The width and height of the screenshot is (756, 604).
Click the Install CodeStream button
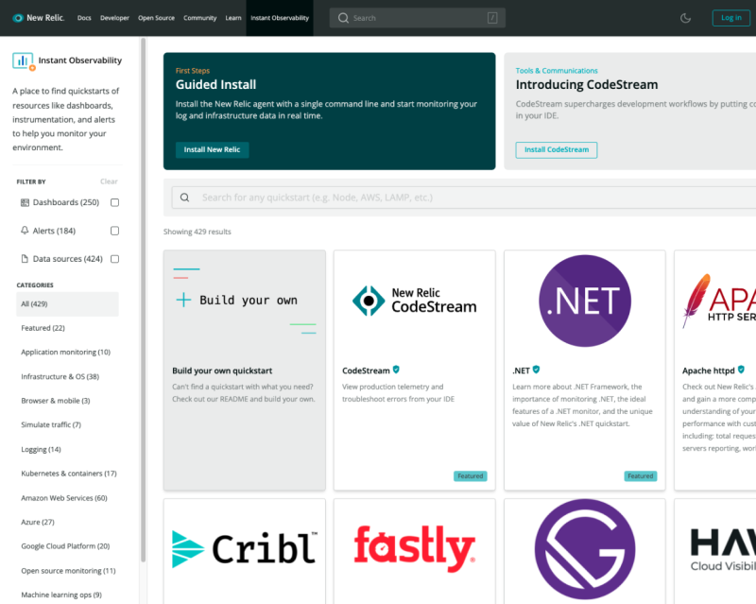(556, 149)
